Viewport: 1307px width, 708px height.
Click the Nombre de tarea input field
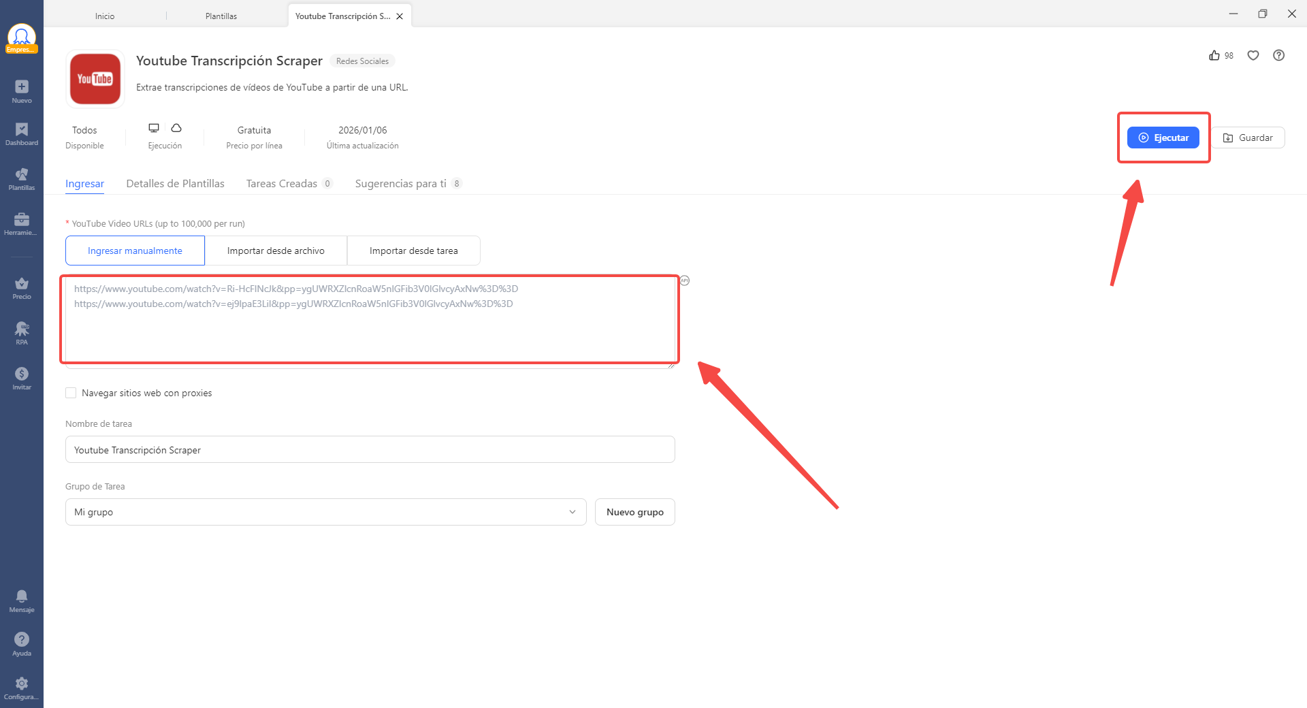(x=370, y=449)
